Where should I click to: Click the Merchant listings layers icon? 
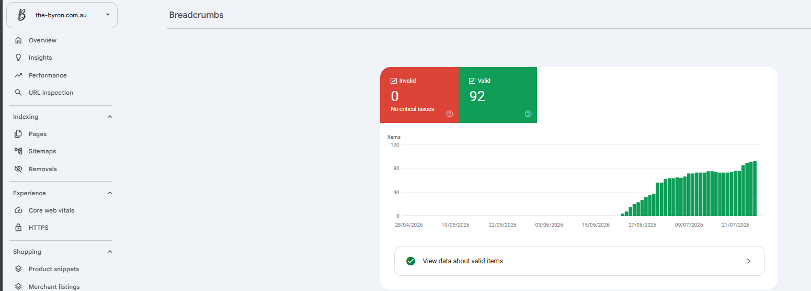point(18,287)
